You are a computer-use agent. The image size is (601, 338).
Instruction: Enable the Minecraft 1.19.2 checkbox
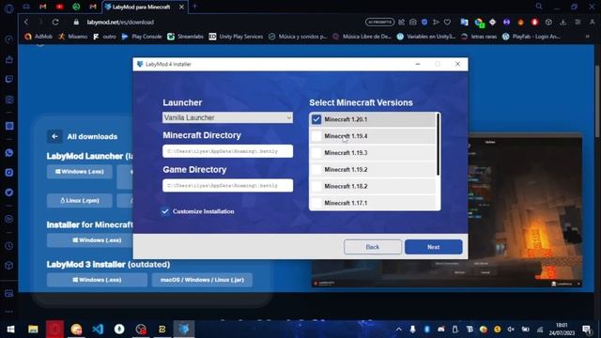(316, 169)
